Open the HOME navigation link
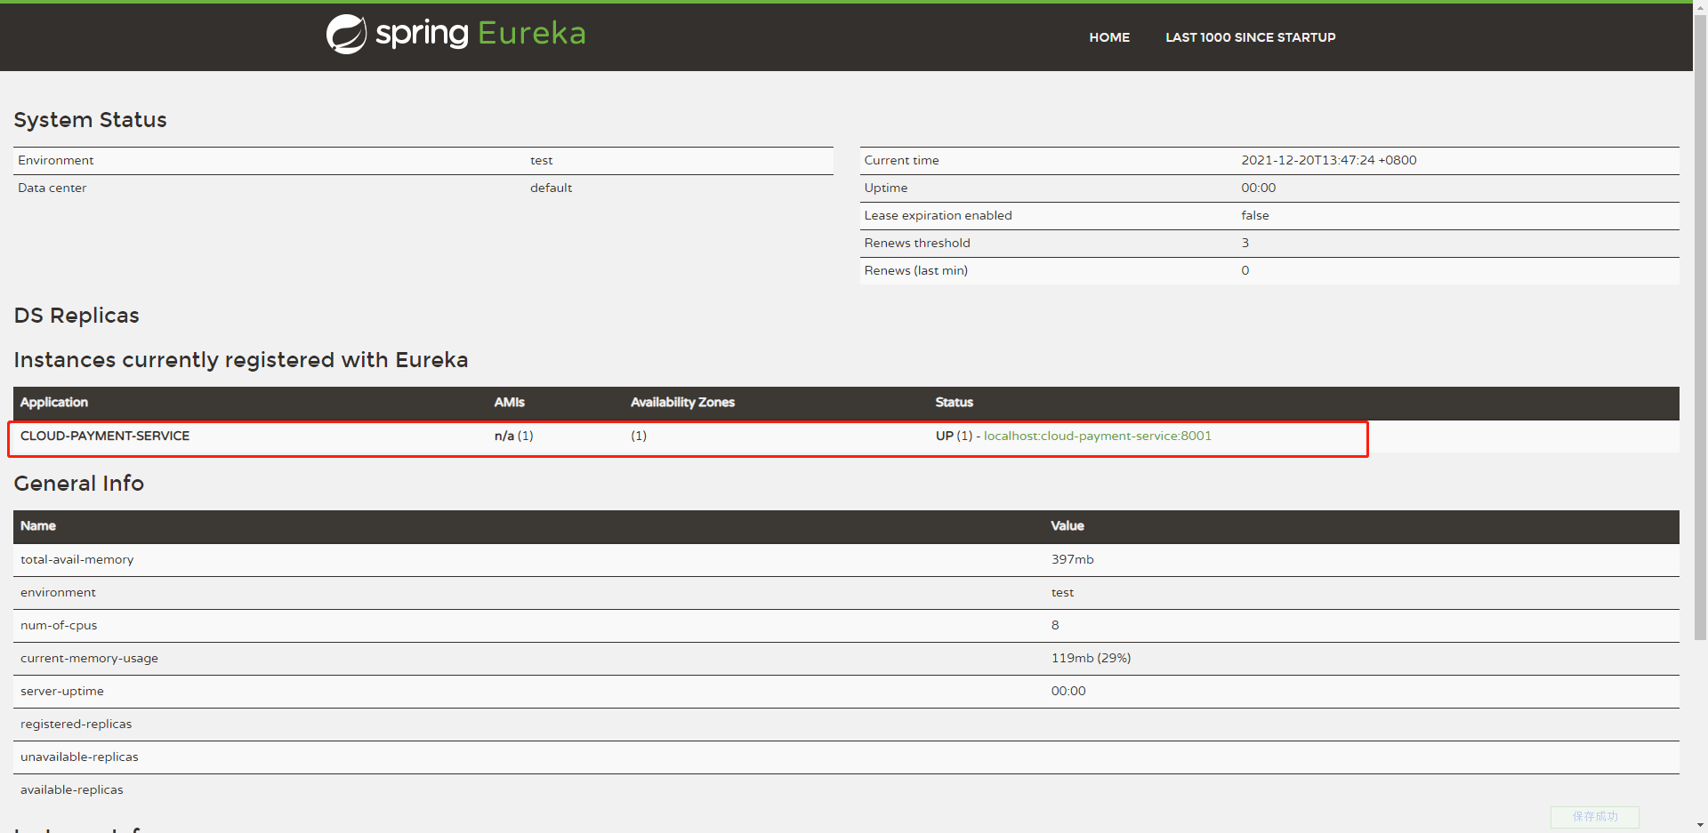The width and height of the screenshot is (1708, 833). point(1109,37)
